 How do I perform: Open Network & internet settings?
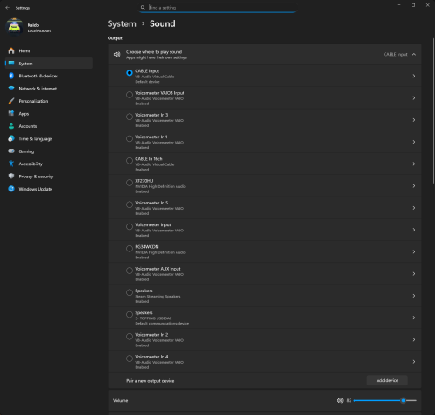[x=49, y=89]
